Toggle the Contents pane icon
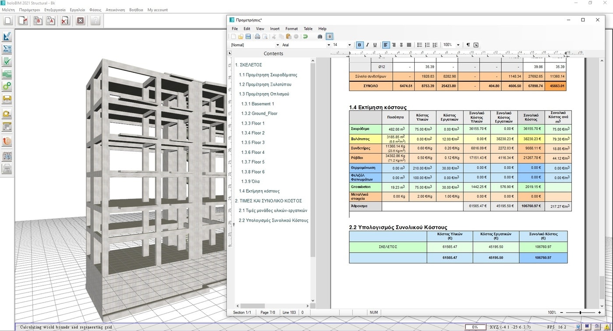Image resolution: width=613 pixels, height=331 pixels. point(329,37)
